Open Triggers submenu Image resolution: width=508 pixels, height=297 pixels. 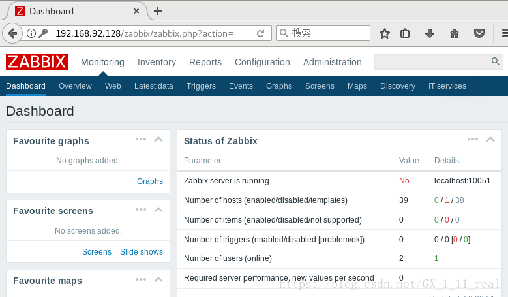(x=201, y=86)
